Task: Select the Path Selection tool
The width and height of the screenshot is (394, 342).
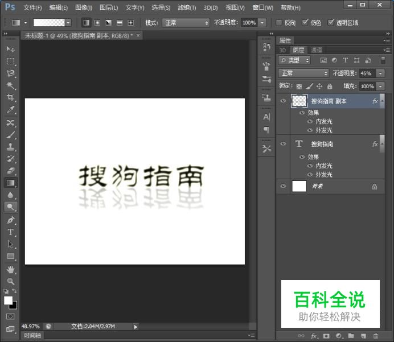Action: pos(10,244)
